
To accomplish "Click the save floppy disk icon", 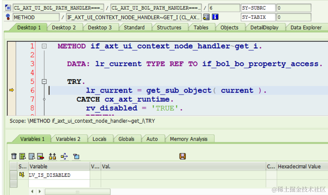I will (x=182, y=156).
